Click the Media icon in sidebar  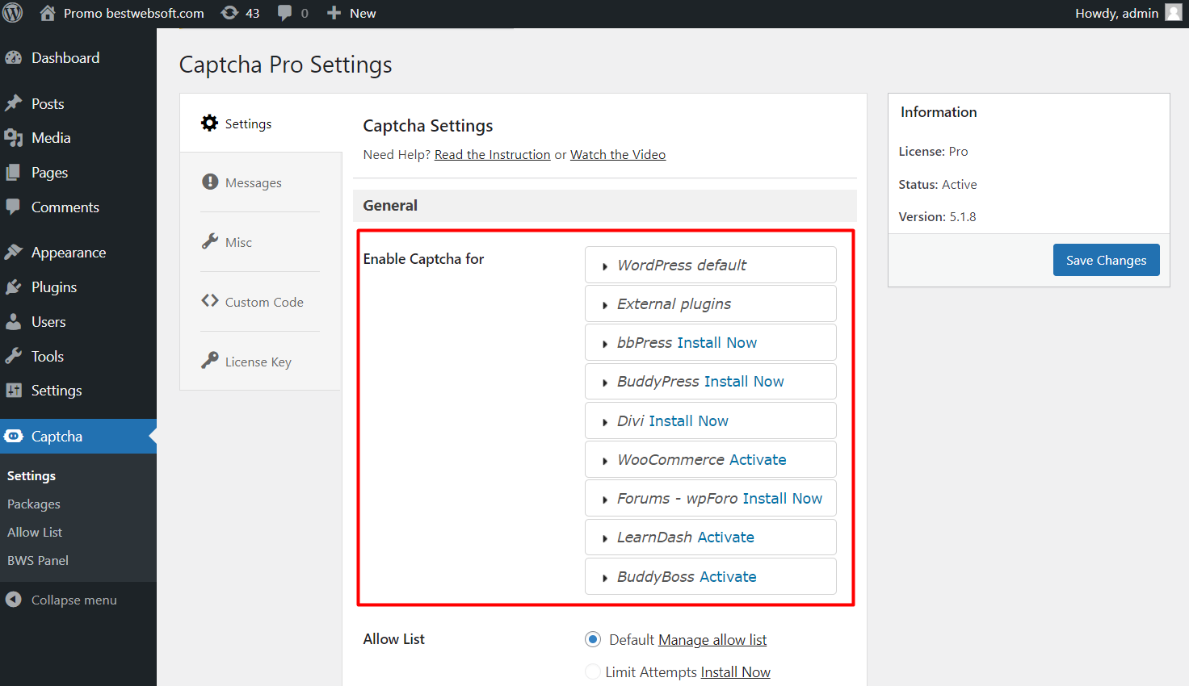point(14,138)
